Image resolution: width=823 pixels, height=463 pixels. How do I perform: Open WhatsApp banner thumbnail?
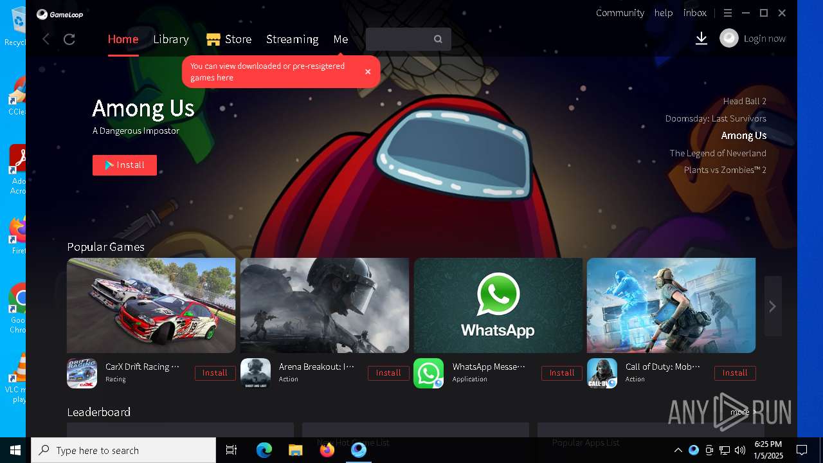point(498,305)
